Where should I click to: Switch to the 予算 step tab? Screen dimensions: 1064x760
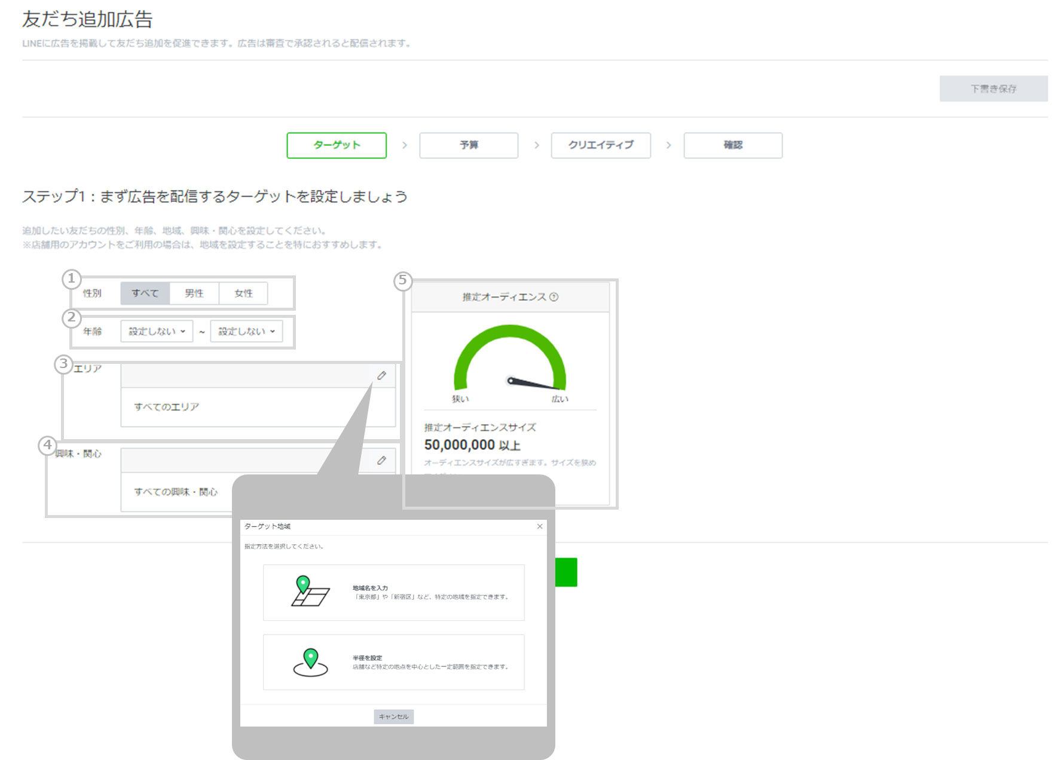(469, 145)
